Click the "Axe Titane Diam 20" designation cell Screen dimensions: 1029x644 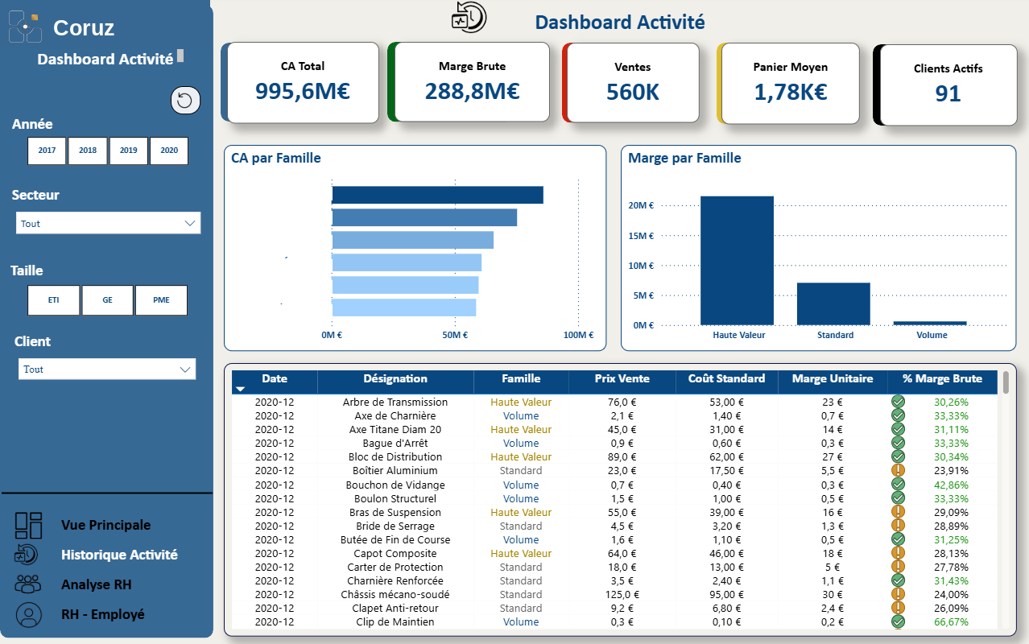[x=395, y=429]
